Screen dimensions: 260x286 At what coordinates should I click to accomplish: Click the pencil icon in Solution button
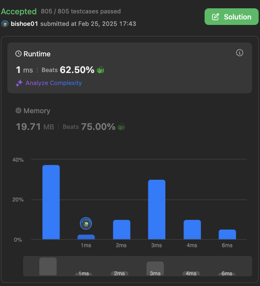pyautogui.click(x=215, y=17)
